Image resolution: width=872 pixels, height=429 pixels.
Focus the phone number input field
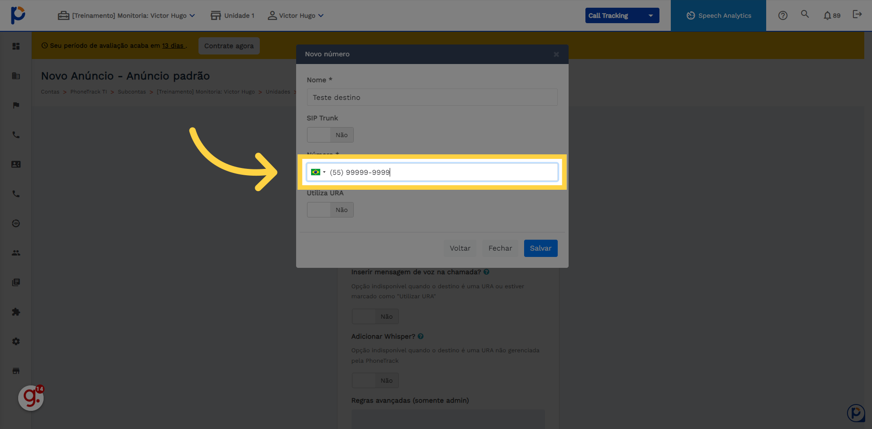pos(432,172)
